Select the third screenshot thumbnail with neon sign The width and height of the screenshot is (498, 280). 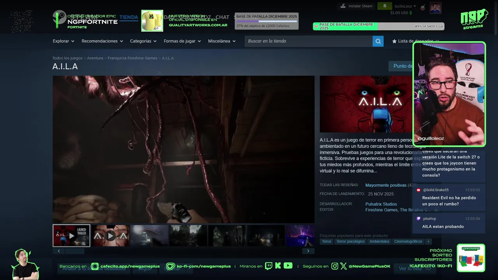pos(149,236)
